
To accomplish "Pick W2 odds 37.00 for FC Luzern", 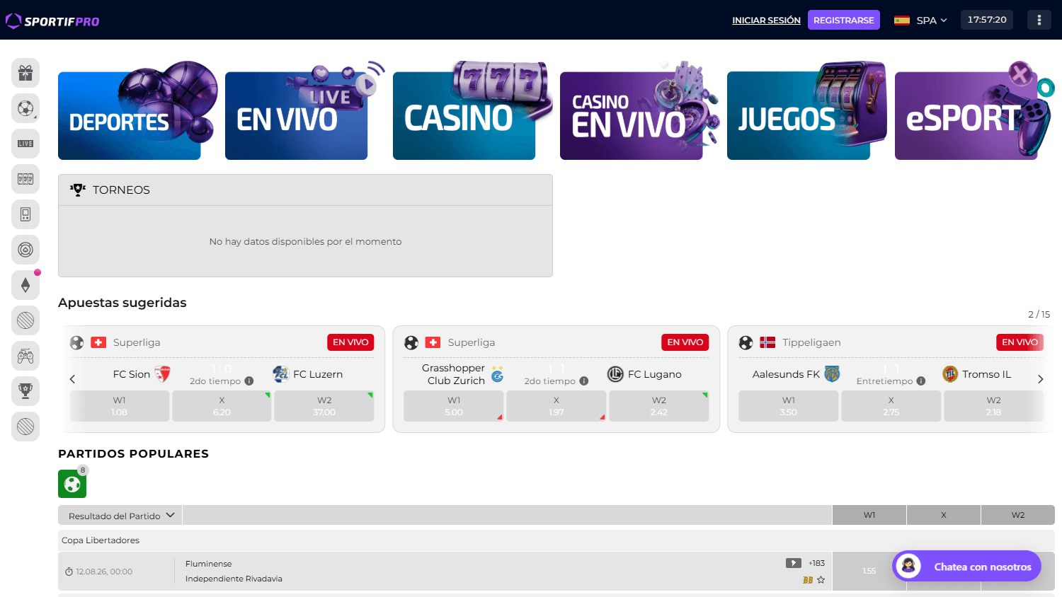I will click(x=324, y=406).
